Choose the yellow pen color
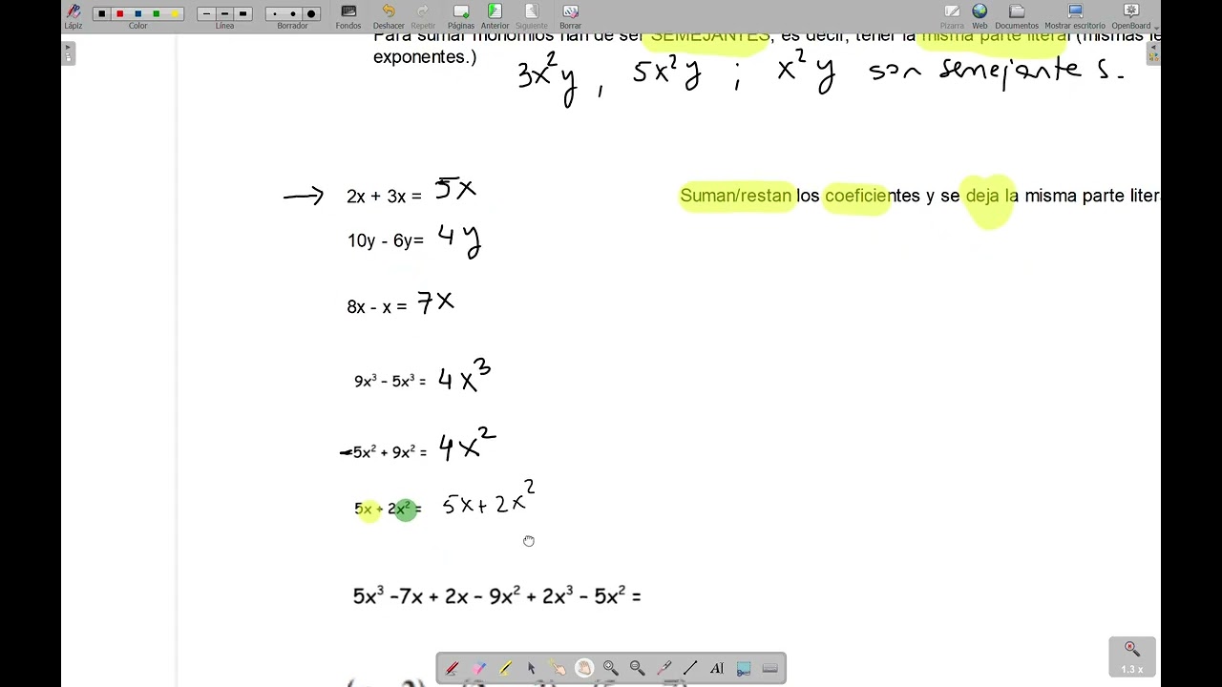 click(175, 14)
